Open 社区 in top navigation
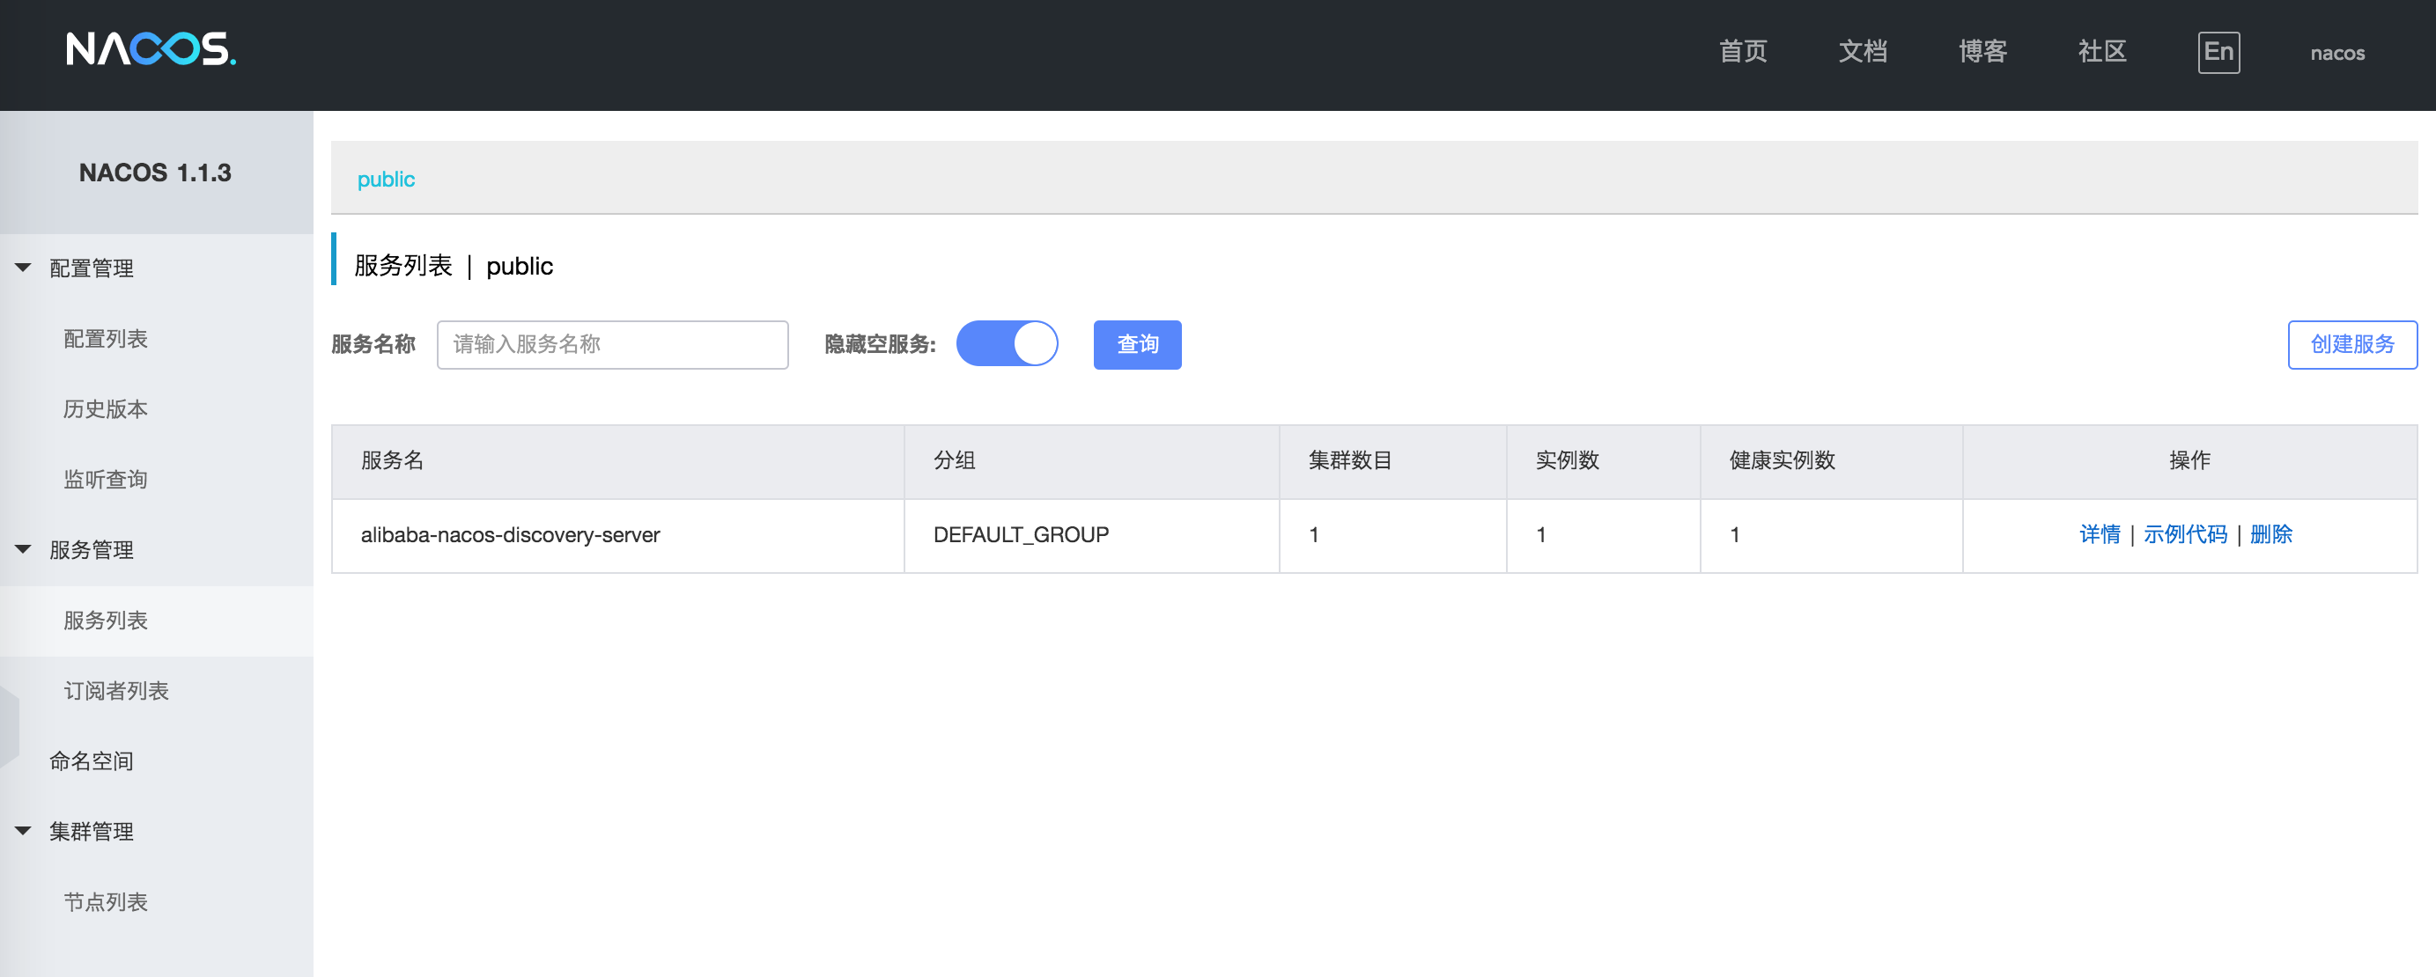2436x977 pixels. [2101, 52]
